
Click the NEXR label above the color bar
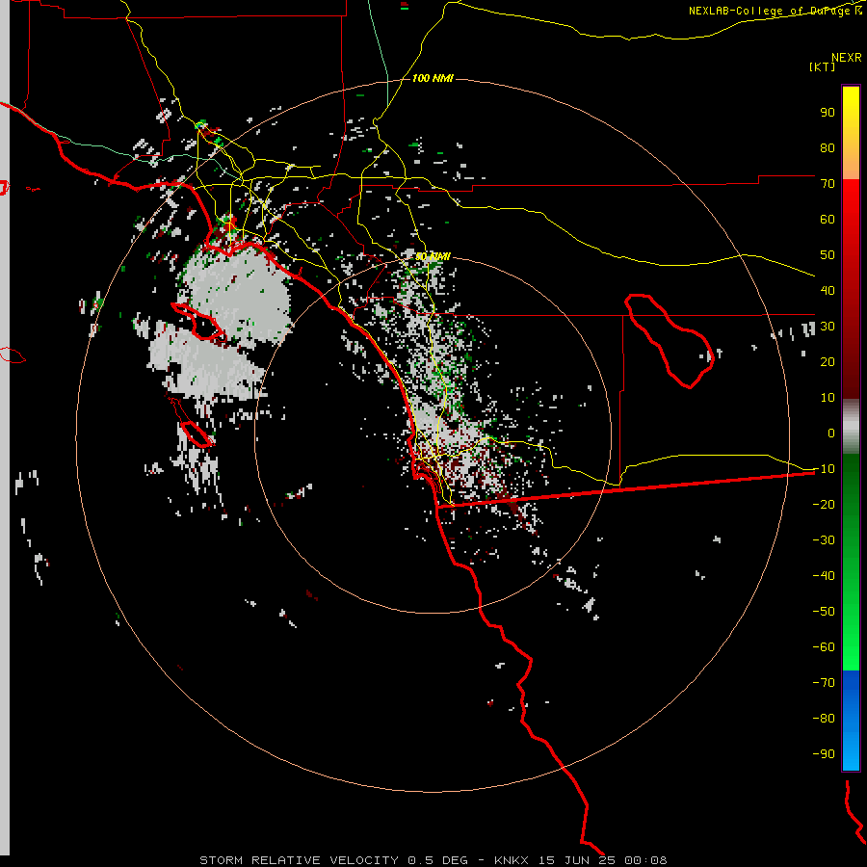point(847,58)
